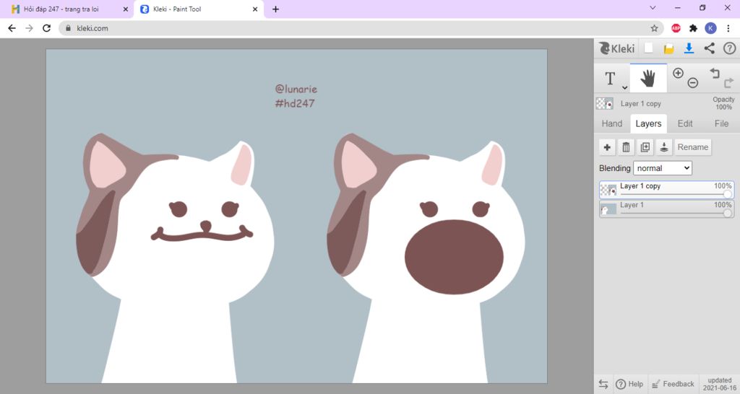Rename the selected layer
The height and width of the screenshot is (394, 740).
692,147
